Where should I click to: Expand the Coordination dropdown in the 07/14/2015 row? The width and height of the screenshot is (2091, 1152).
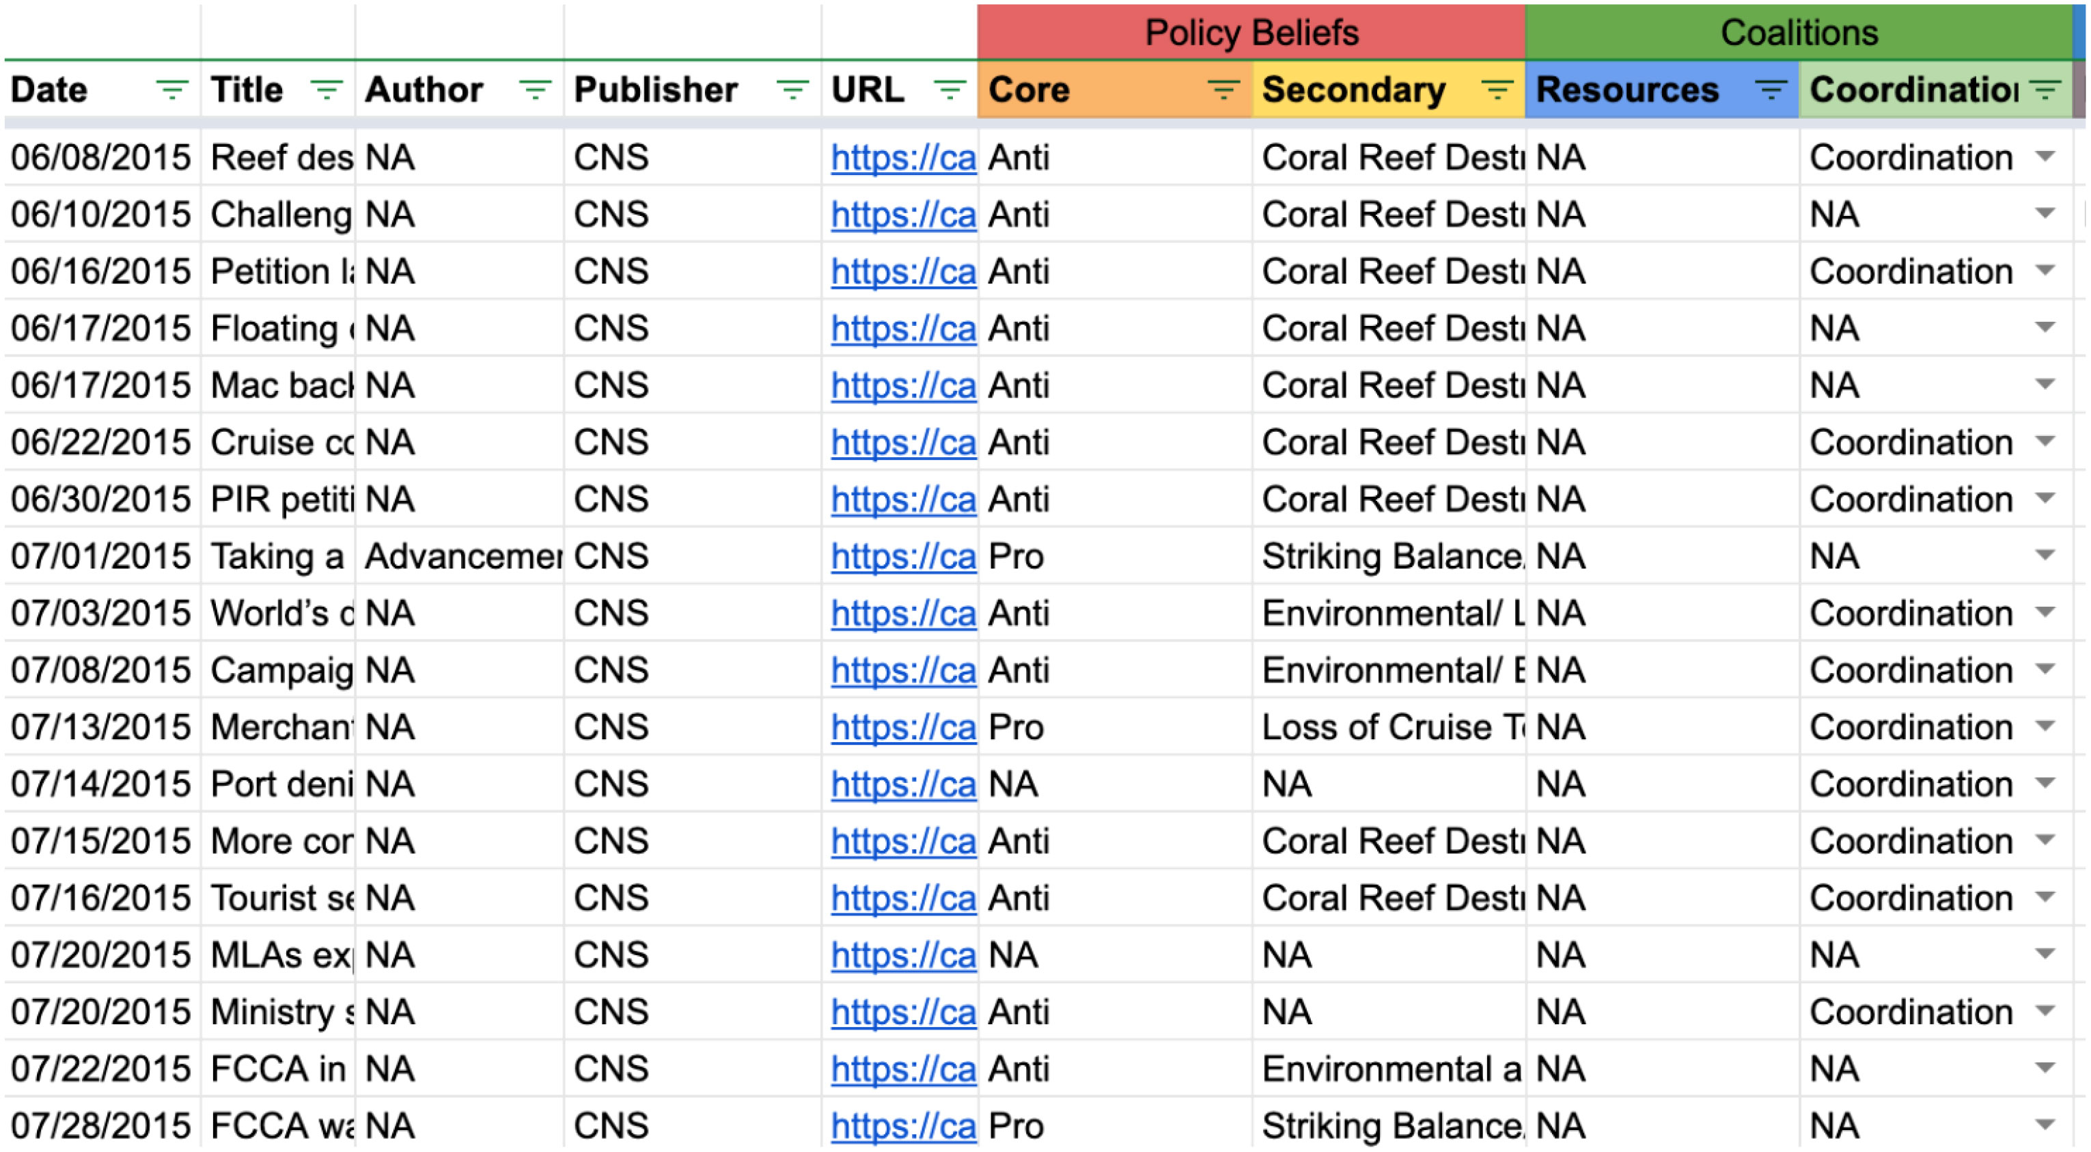click(x=2045, y=784)
